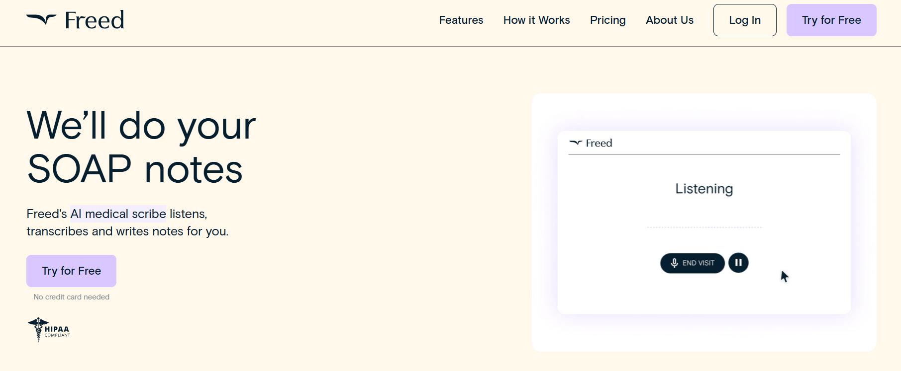Viewport: 901px width, 371px height.
Task: Click the HIPAA caduceus icon
Action: pyautogui.click(x=38, y=329)
